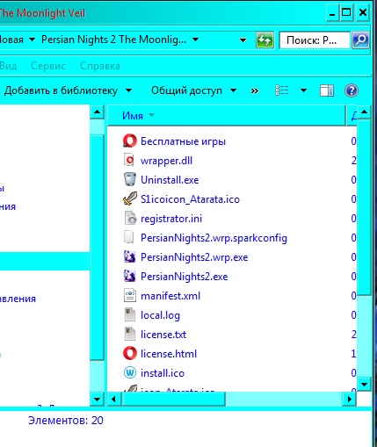The image size is (377, 447).
Task: Maximize the explorer window
Action: [346, 13]
